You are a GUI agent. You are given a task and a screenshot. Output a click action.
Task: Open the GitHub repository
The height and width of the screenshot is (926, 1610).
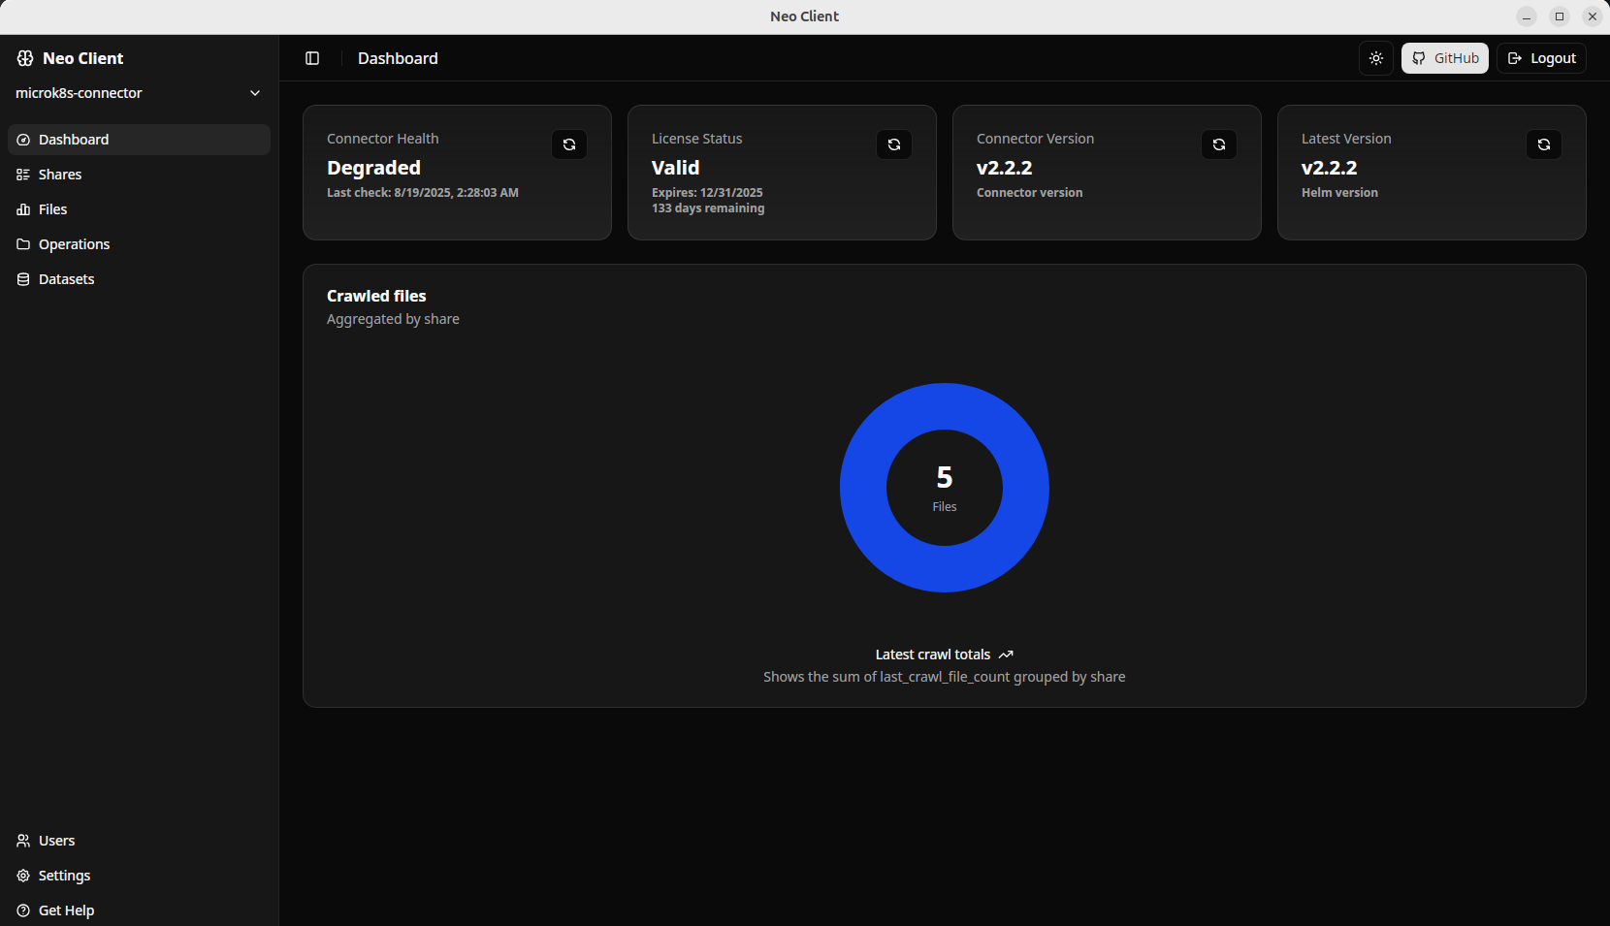(1444, 58)
